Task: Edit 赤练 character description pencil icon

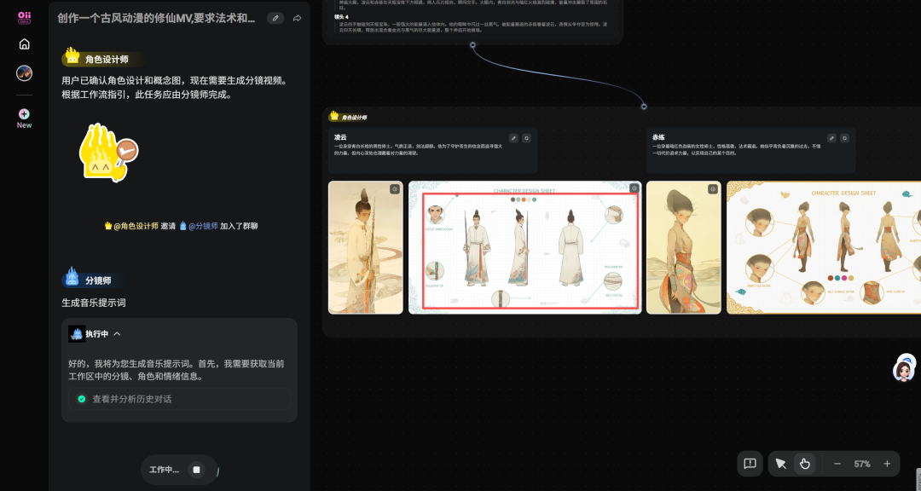Action: pyautogui.click(x=831, y=138)
